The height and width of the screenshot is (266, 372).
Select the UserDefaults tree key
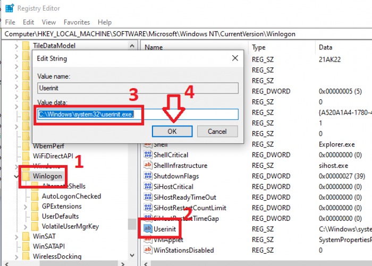pyautogui.click(x=60, y=216)
